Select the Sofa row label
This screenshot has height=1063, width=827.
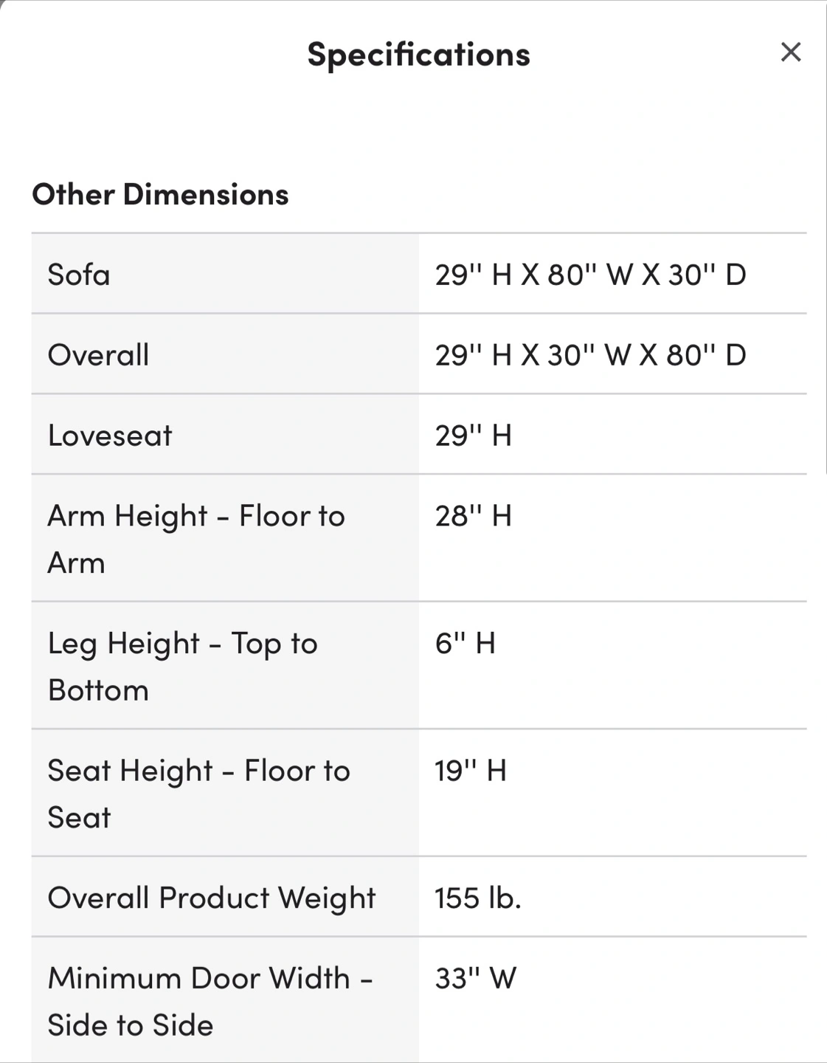(79, 275)
